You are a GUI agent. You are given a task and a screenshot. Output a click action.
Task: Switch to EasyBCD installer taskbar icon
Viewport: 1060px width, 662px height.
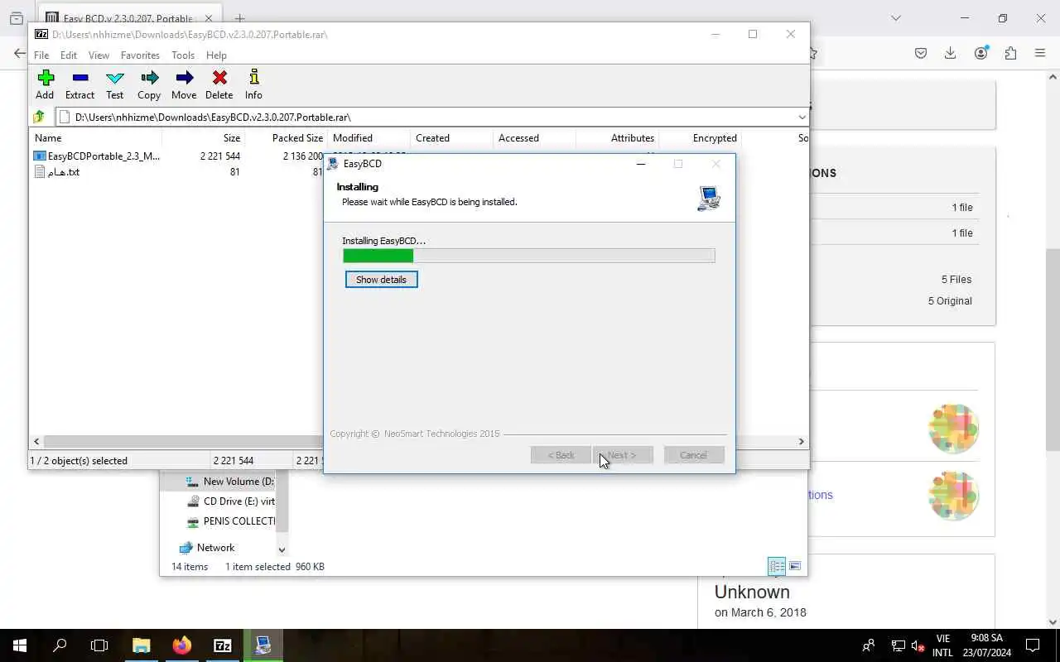263,645
